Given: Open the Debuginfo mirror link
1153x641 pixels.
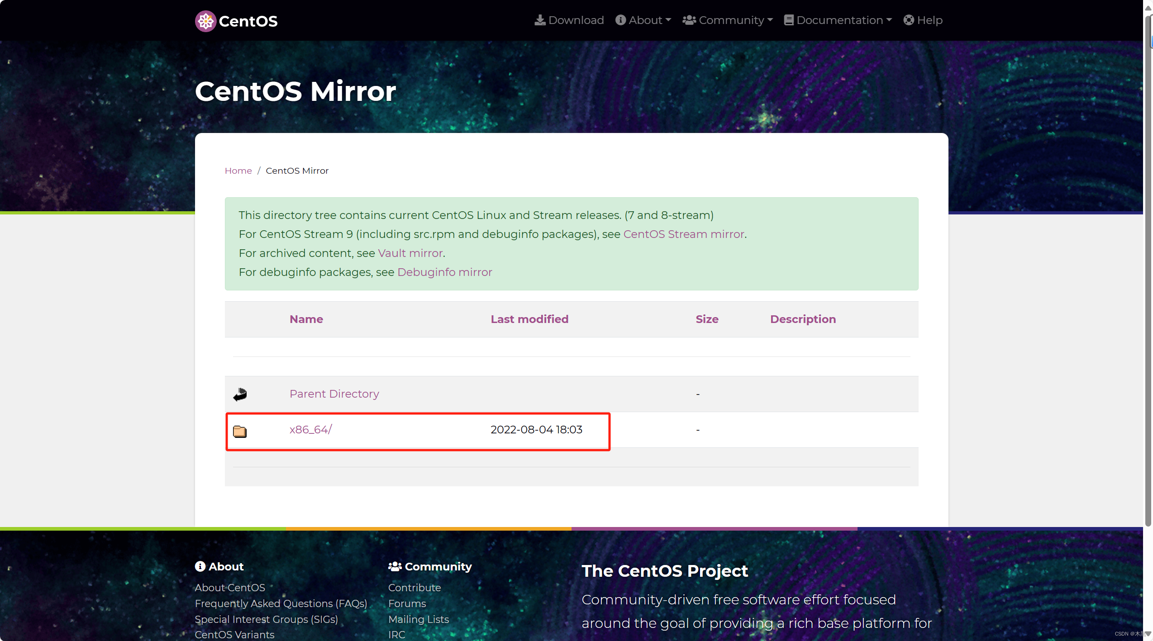Looking at the screenshot, I should pos(444,272).
